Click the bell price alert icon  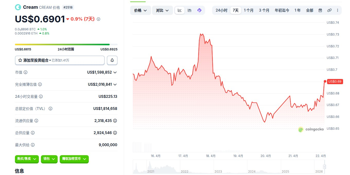[x=112, y=60]
